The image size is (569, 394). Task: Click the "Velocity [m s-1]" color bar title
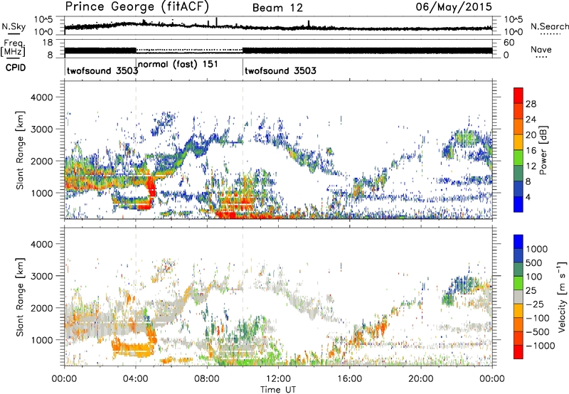(x=562, y=297)
